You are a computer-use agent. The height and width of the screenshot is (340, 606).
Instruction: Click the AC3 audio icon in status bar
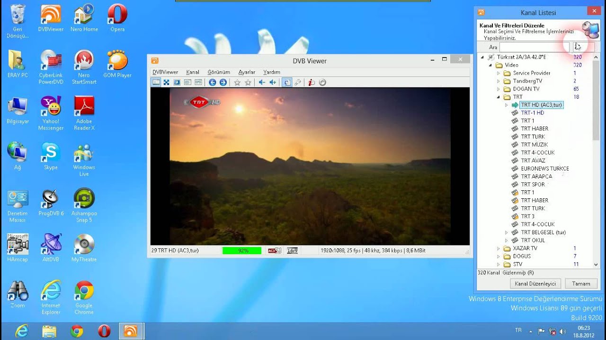click(275, 251)
